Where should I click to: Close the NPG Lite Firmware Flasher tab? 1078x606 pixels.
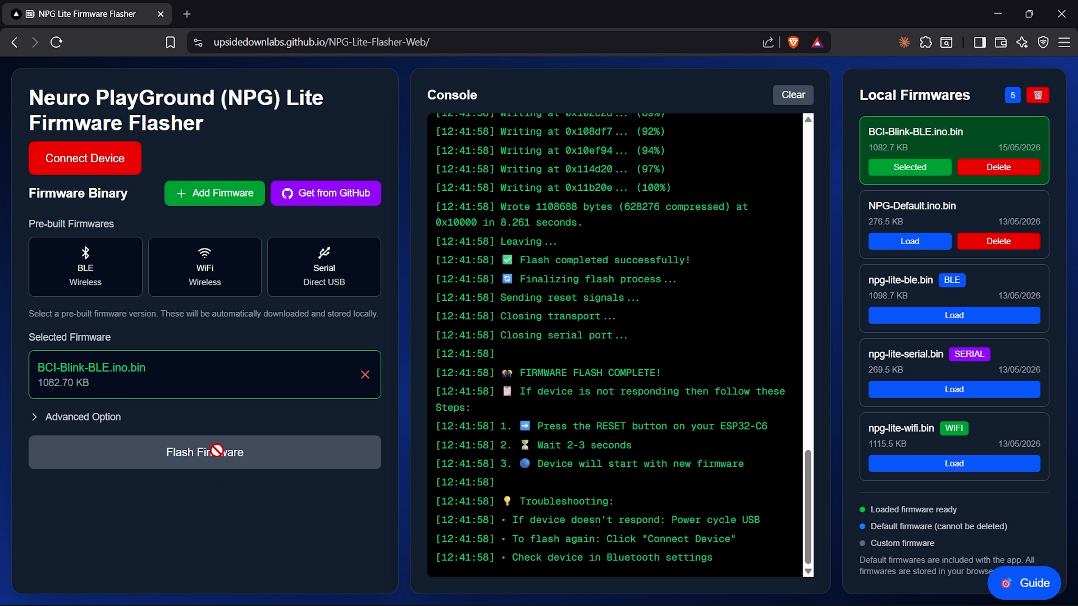pyautogui.click(x=161, y=14)
